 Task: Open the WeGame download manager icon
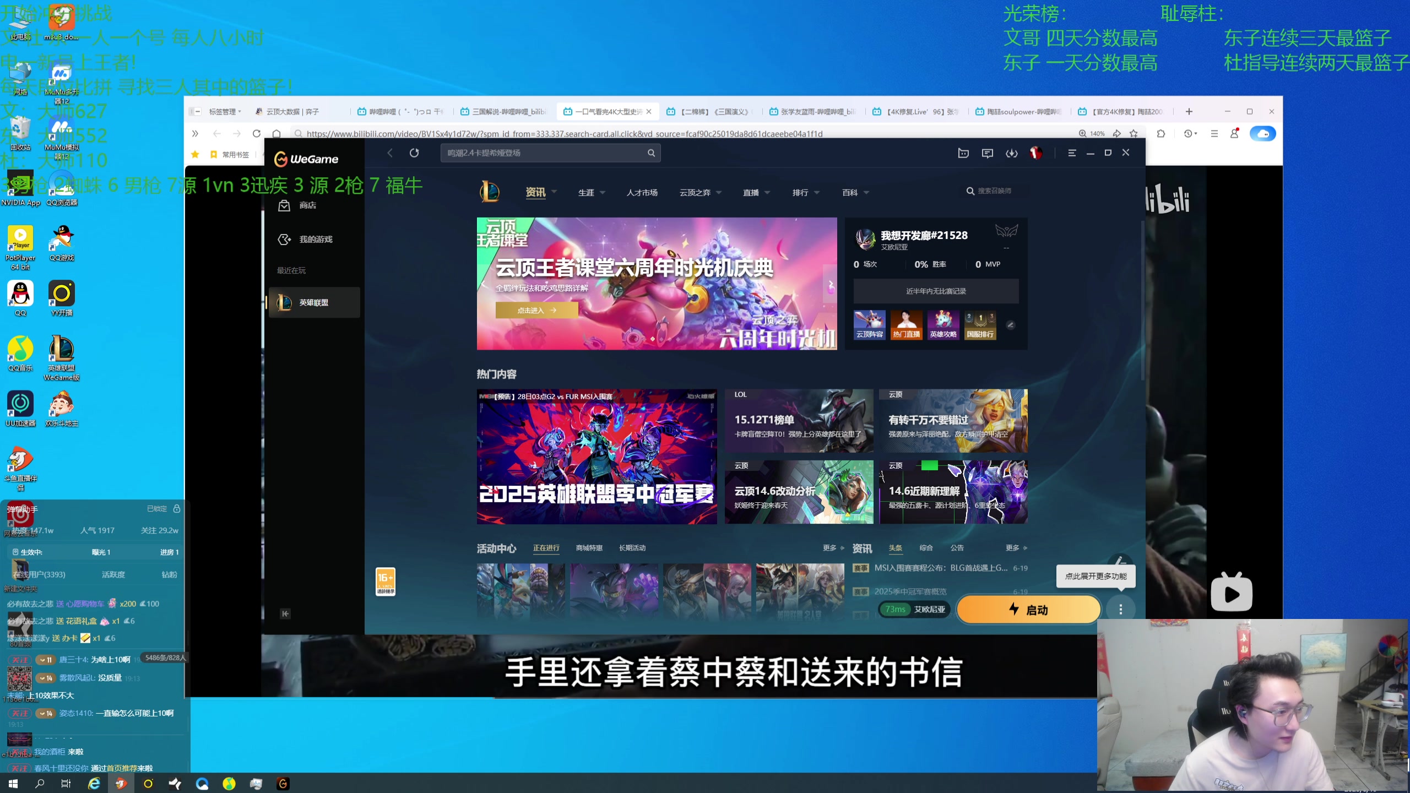coord(1012,153)
